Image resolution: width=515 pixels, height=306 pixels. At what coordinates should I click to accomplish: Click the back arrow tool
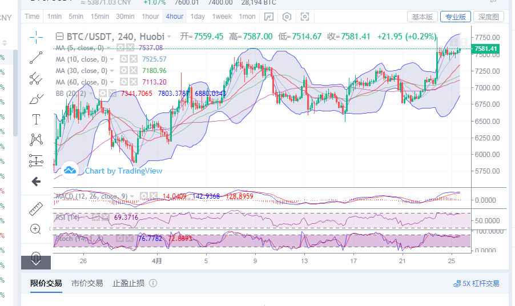coord(36,181)
